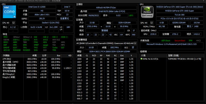Click the Ring/LLC 3990.2 MHz clock value
The image size is (206, 104).
[32, 77]
